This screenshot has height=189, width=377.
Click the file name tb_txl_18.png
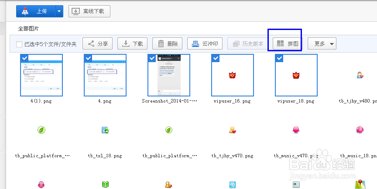[105, 156]
